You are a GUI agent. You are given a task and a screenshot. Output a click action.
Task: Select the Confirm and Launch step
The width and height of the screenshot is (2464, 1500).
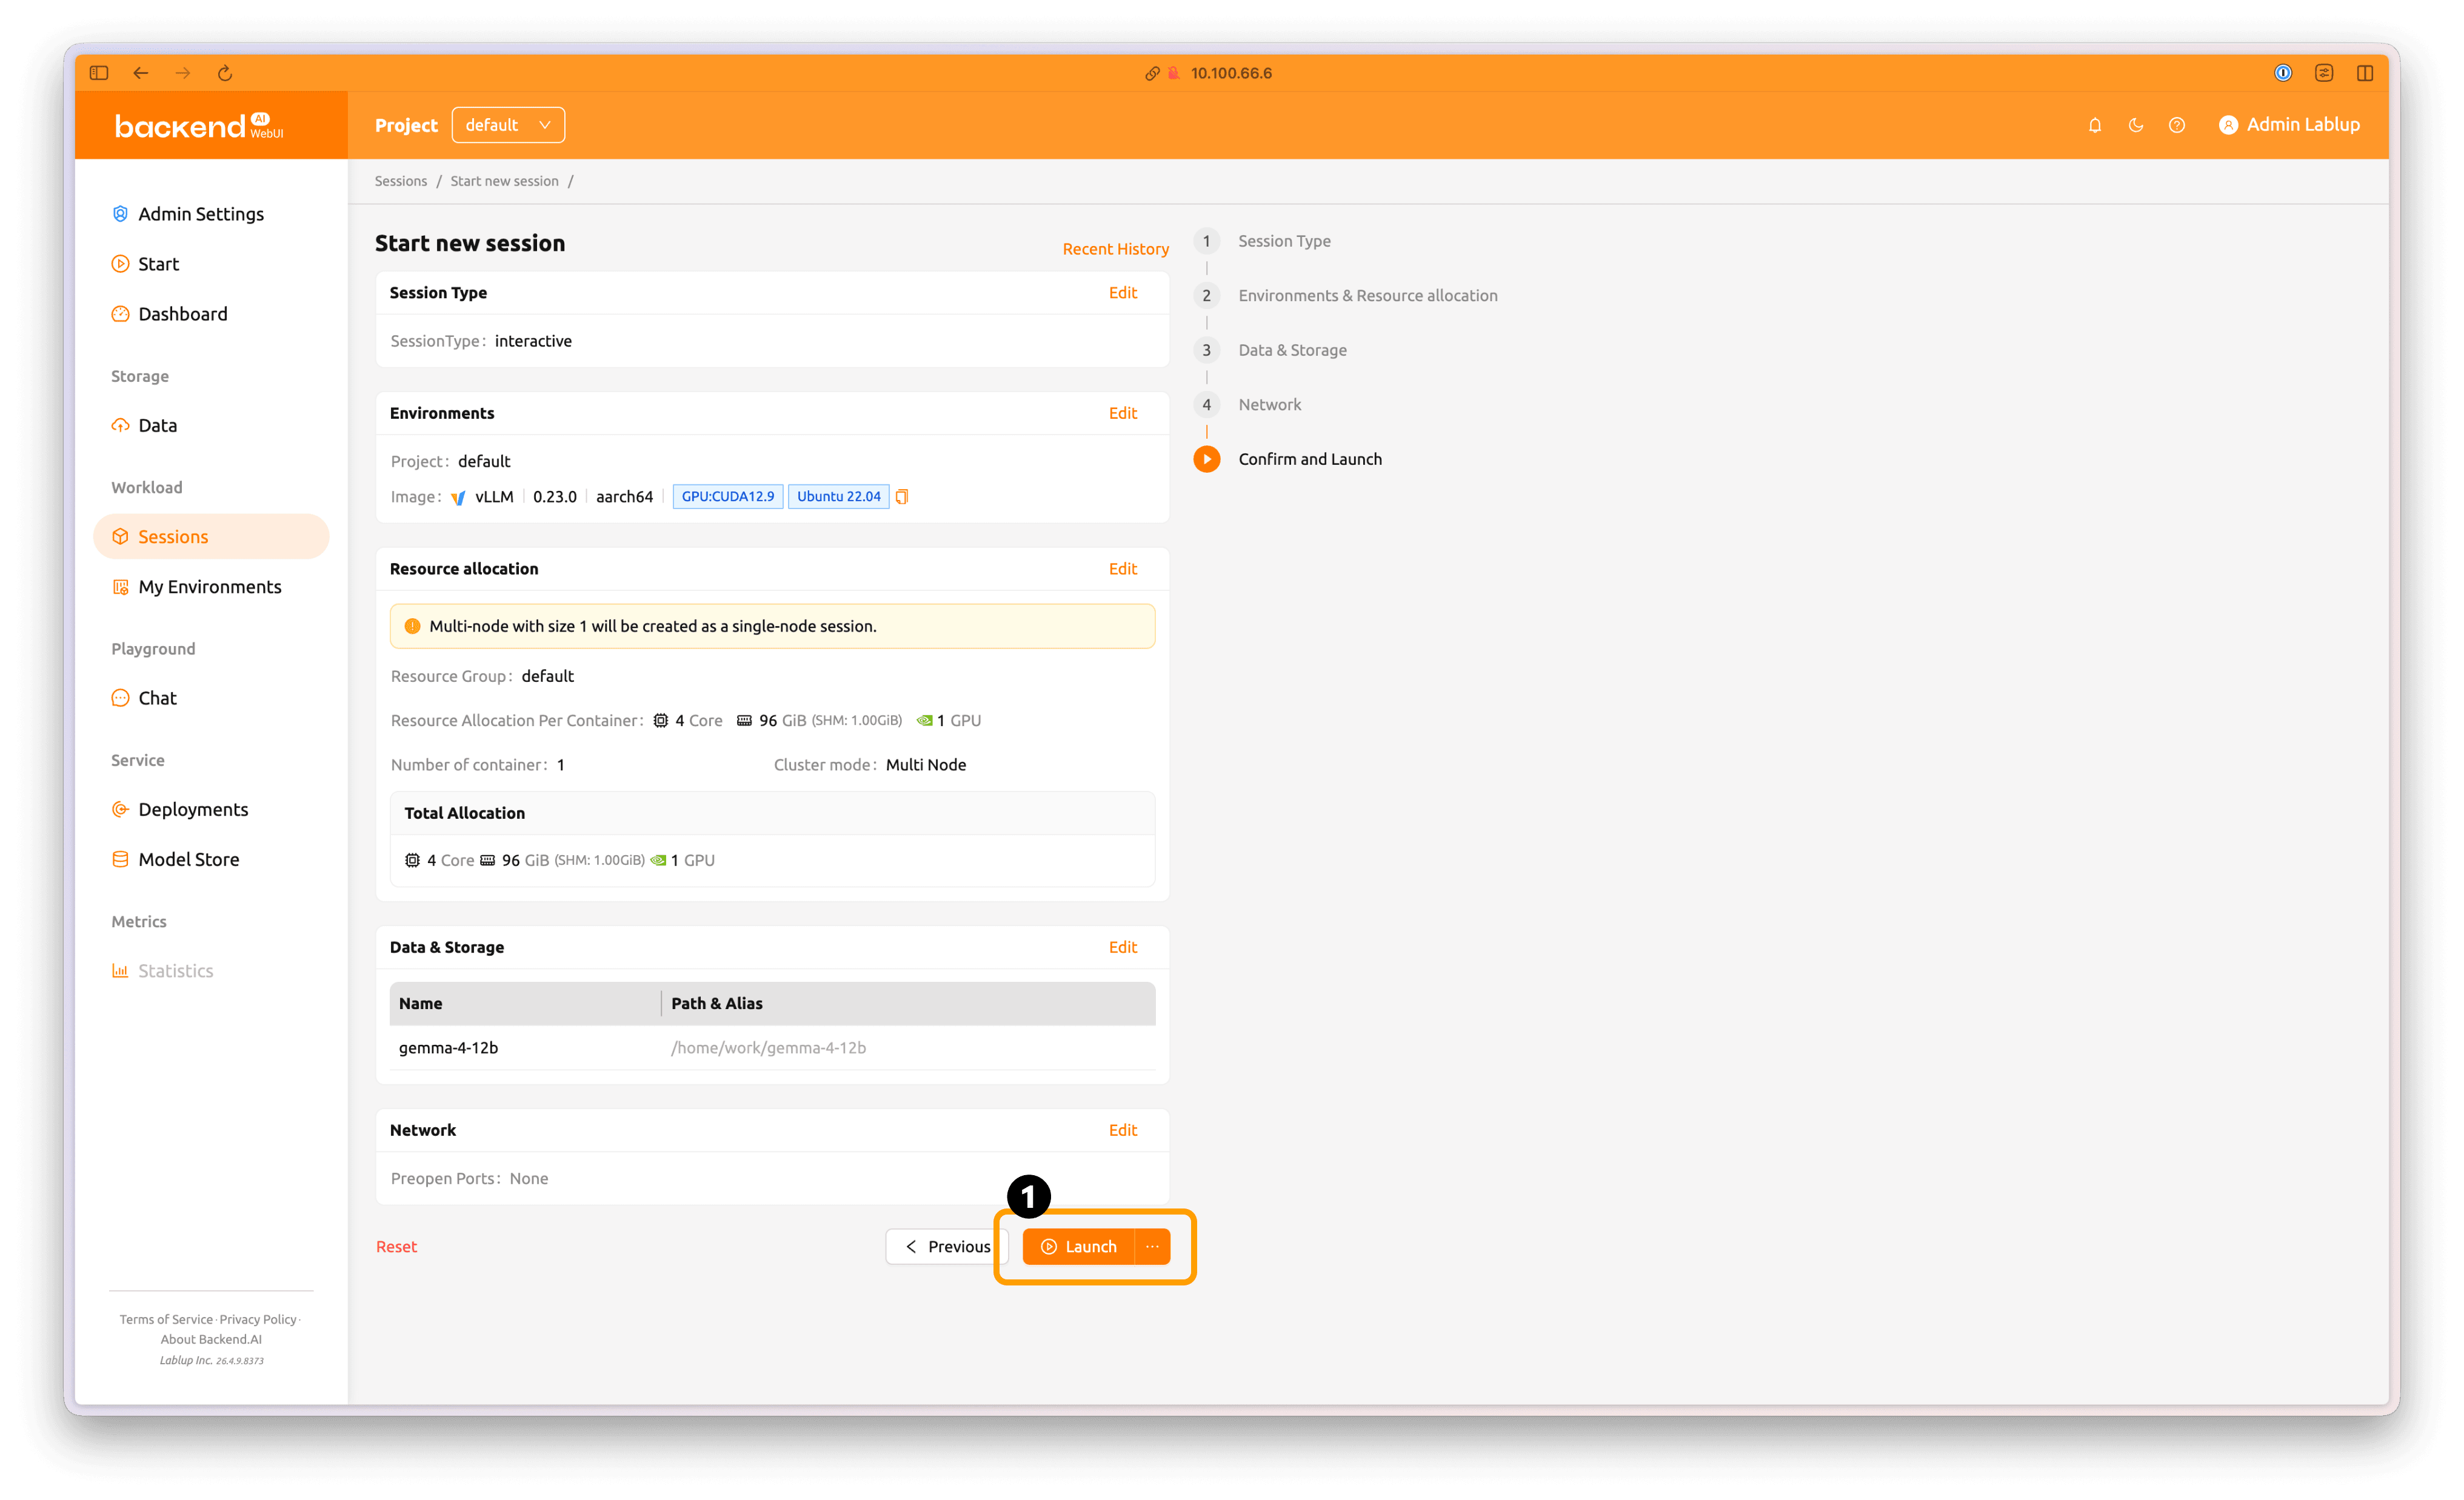[x=1288, y=459]
